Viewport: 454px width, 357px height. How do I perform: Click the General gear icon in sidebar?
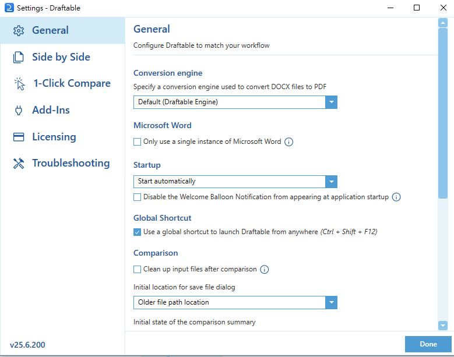pyautogui.click(x=19, y=31)
